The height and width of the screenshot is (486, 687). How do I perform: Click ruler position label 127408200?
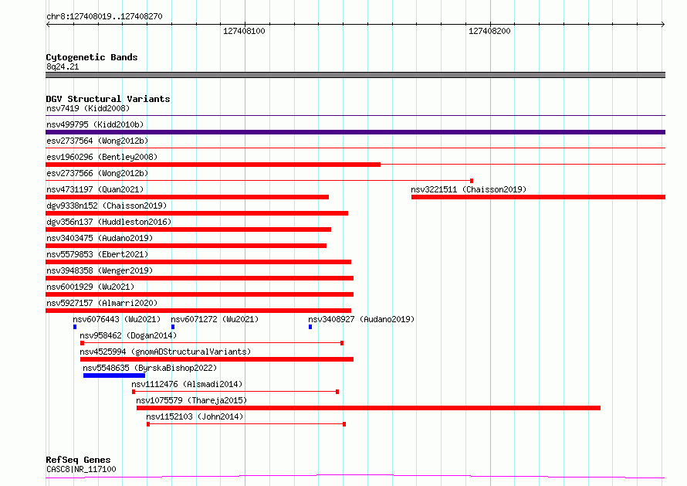point(489,31)
